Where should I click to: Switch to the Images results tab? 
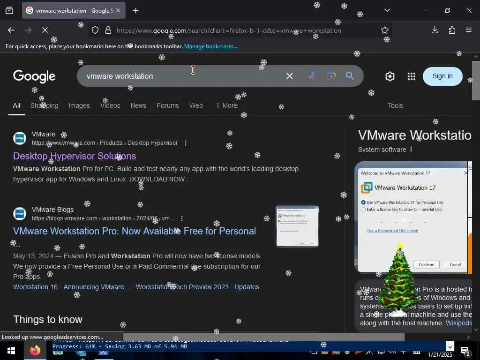tap(79, 105)
